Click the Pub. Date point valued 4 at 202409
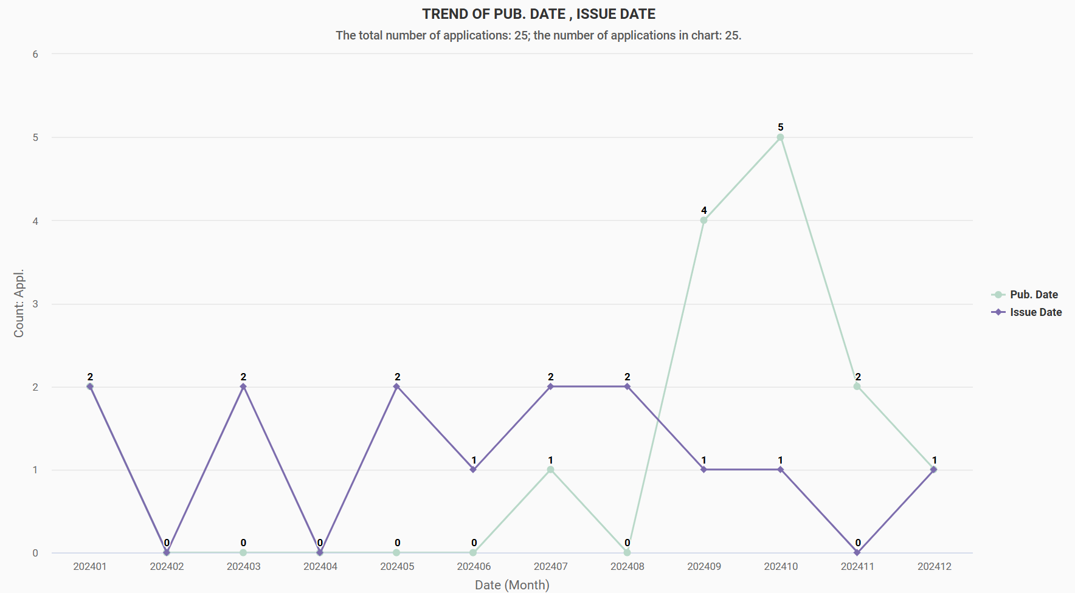The image size is (1075, 593). pyautogui.click(x=703, y=221)
